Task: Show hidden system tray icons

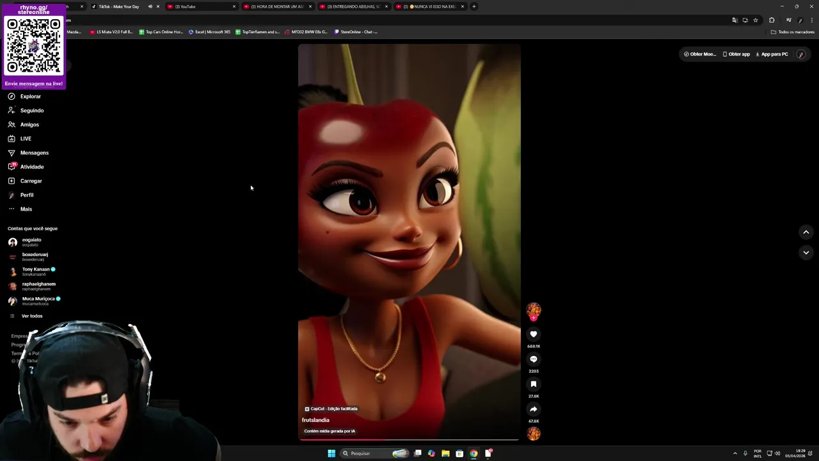Action: [x=735, y=453]
